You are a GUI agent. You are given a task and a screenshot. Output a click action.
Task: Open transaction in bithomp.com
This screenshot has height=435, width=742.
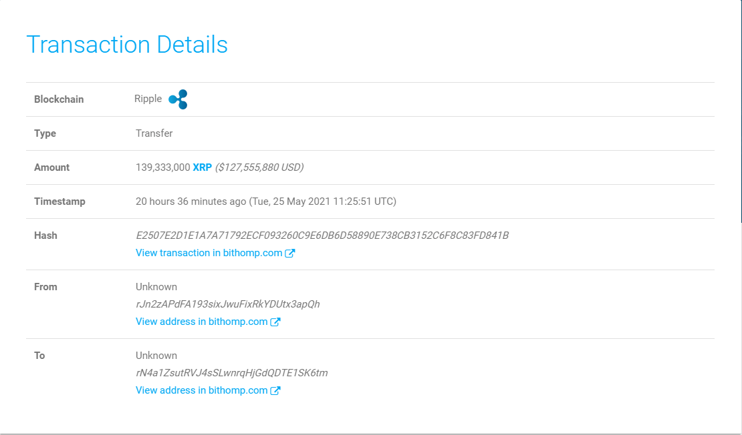click(x=207, y=252)
